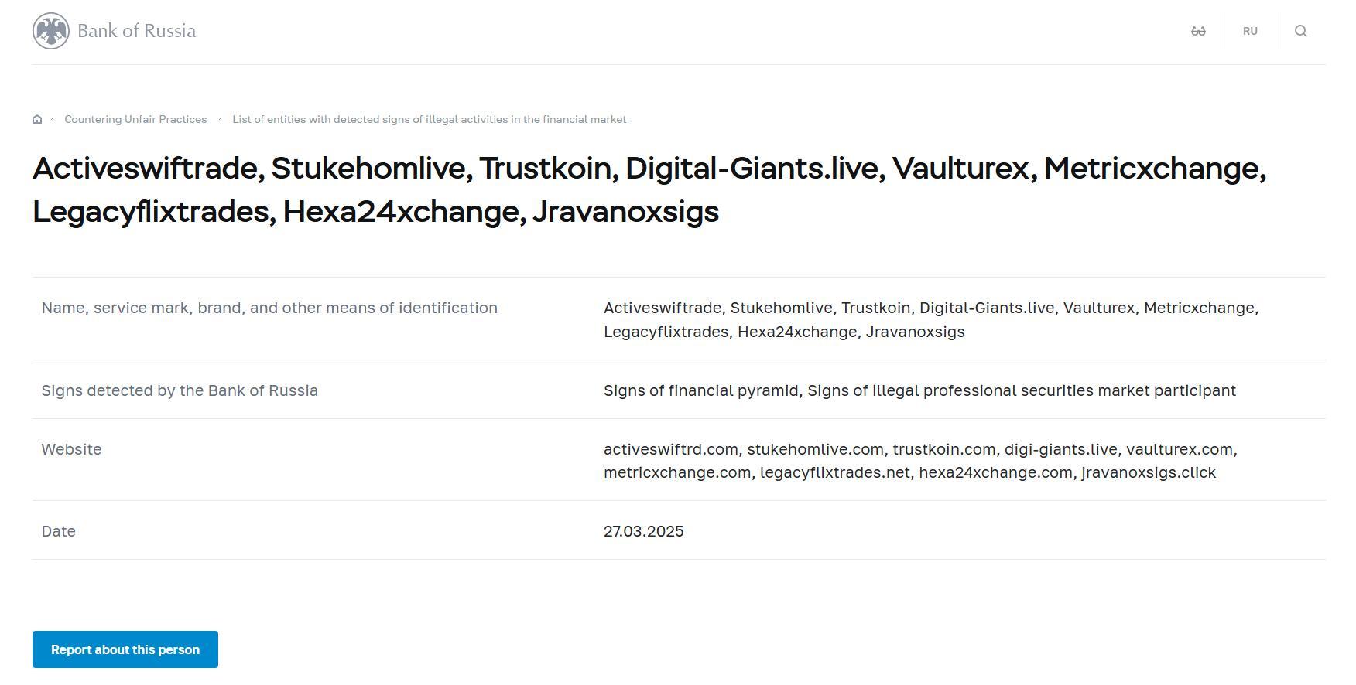Click the website list starting with activeswiftrd.com
Image resolution: width=1356 pixels, height=685 pixels.
point(919,461)
